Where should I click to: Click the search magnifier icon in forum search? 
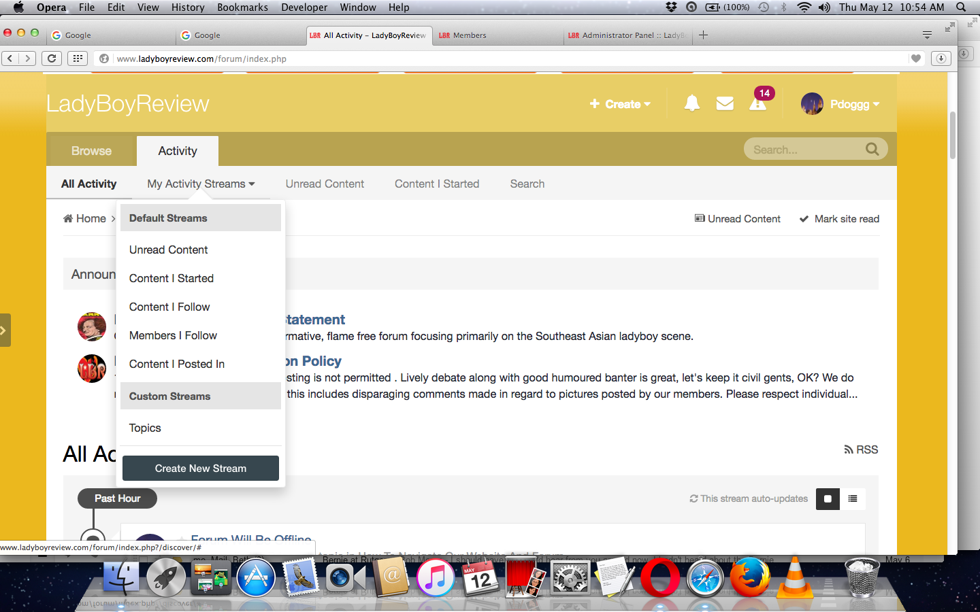[872, 149]
